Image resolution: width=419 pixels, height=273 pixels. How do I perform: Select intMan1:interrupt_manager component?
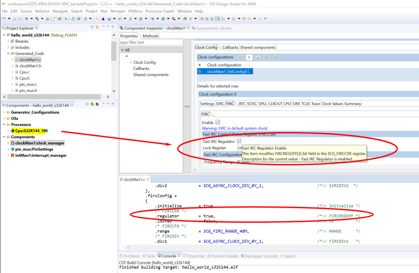[x=39, y=155]
